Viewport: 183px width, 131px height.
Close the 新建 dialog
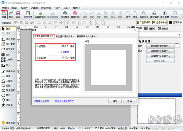pos(135,30)
